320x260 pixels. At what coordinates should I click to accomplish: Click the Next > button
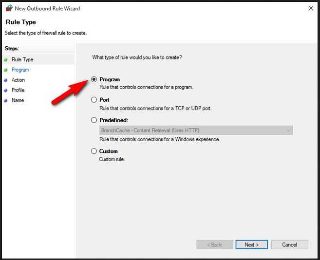[252, 244]
